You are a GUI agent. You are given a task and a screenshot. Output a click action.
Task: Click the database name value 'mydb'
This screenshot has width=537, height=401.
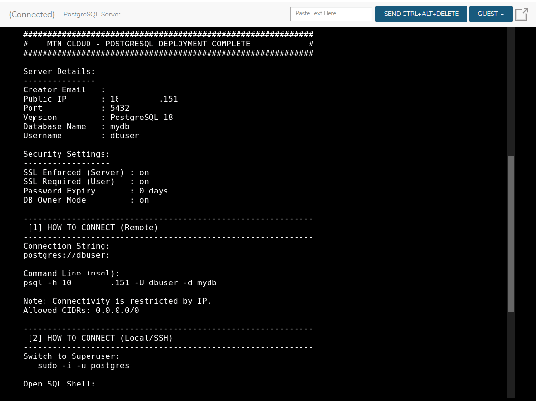(120, 127)
